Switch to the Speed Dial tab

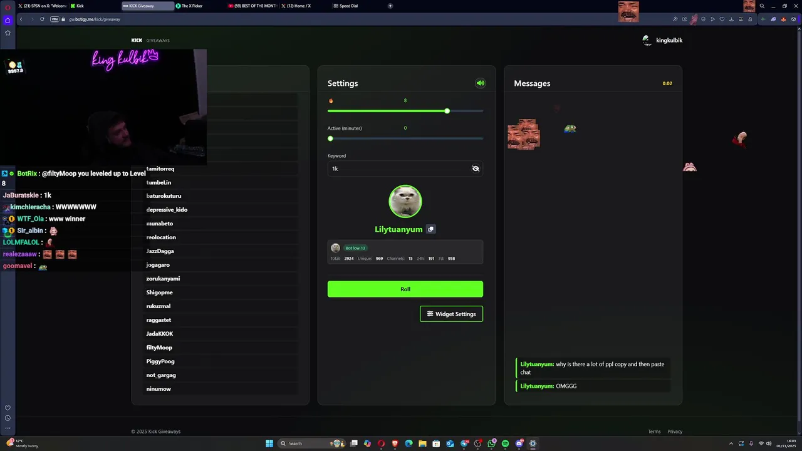pos(358,6)
